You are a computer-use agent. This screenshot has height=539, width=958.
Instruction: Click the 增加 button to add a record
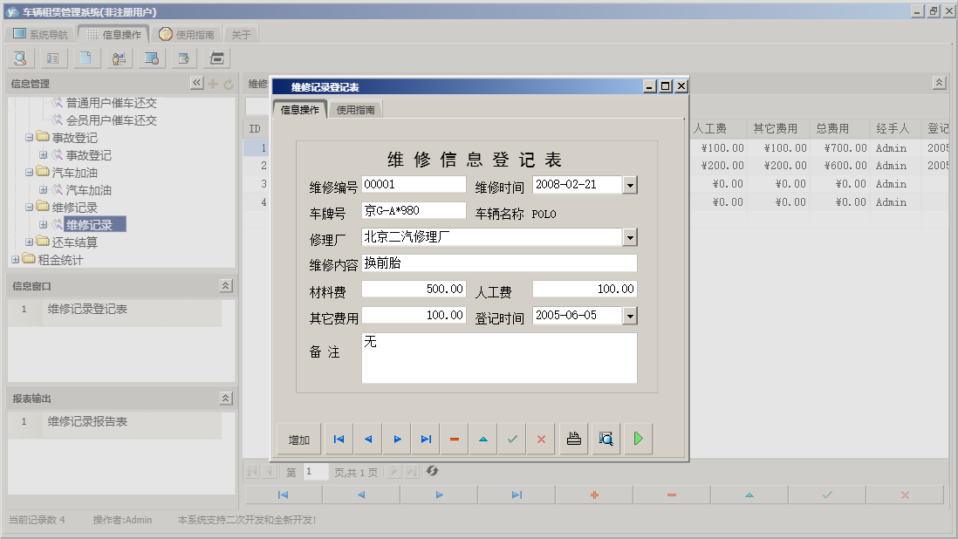[x=298, y=439]
